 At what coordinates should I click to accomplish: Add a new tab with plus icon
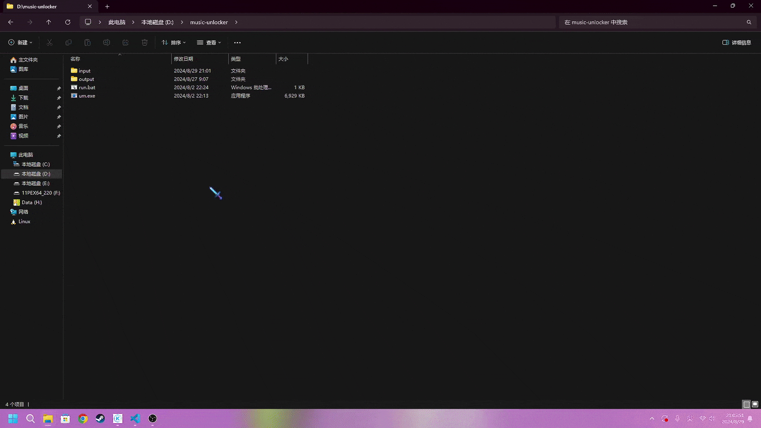click(x=107, y=6)
